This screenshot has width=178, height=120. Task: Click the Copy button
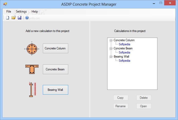[x=121, y=97]
